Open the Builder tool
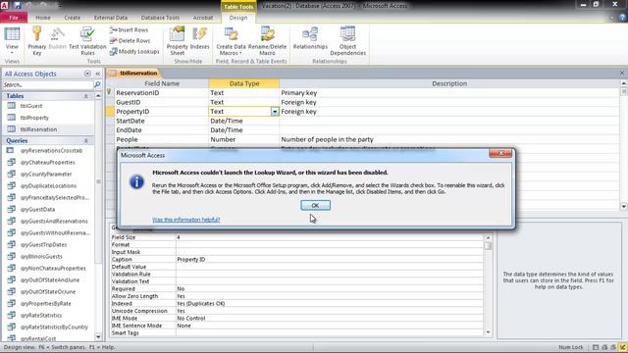Viewport: 628px width, 353px height. [x=57, y=39]
